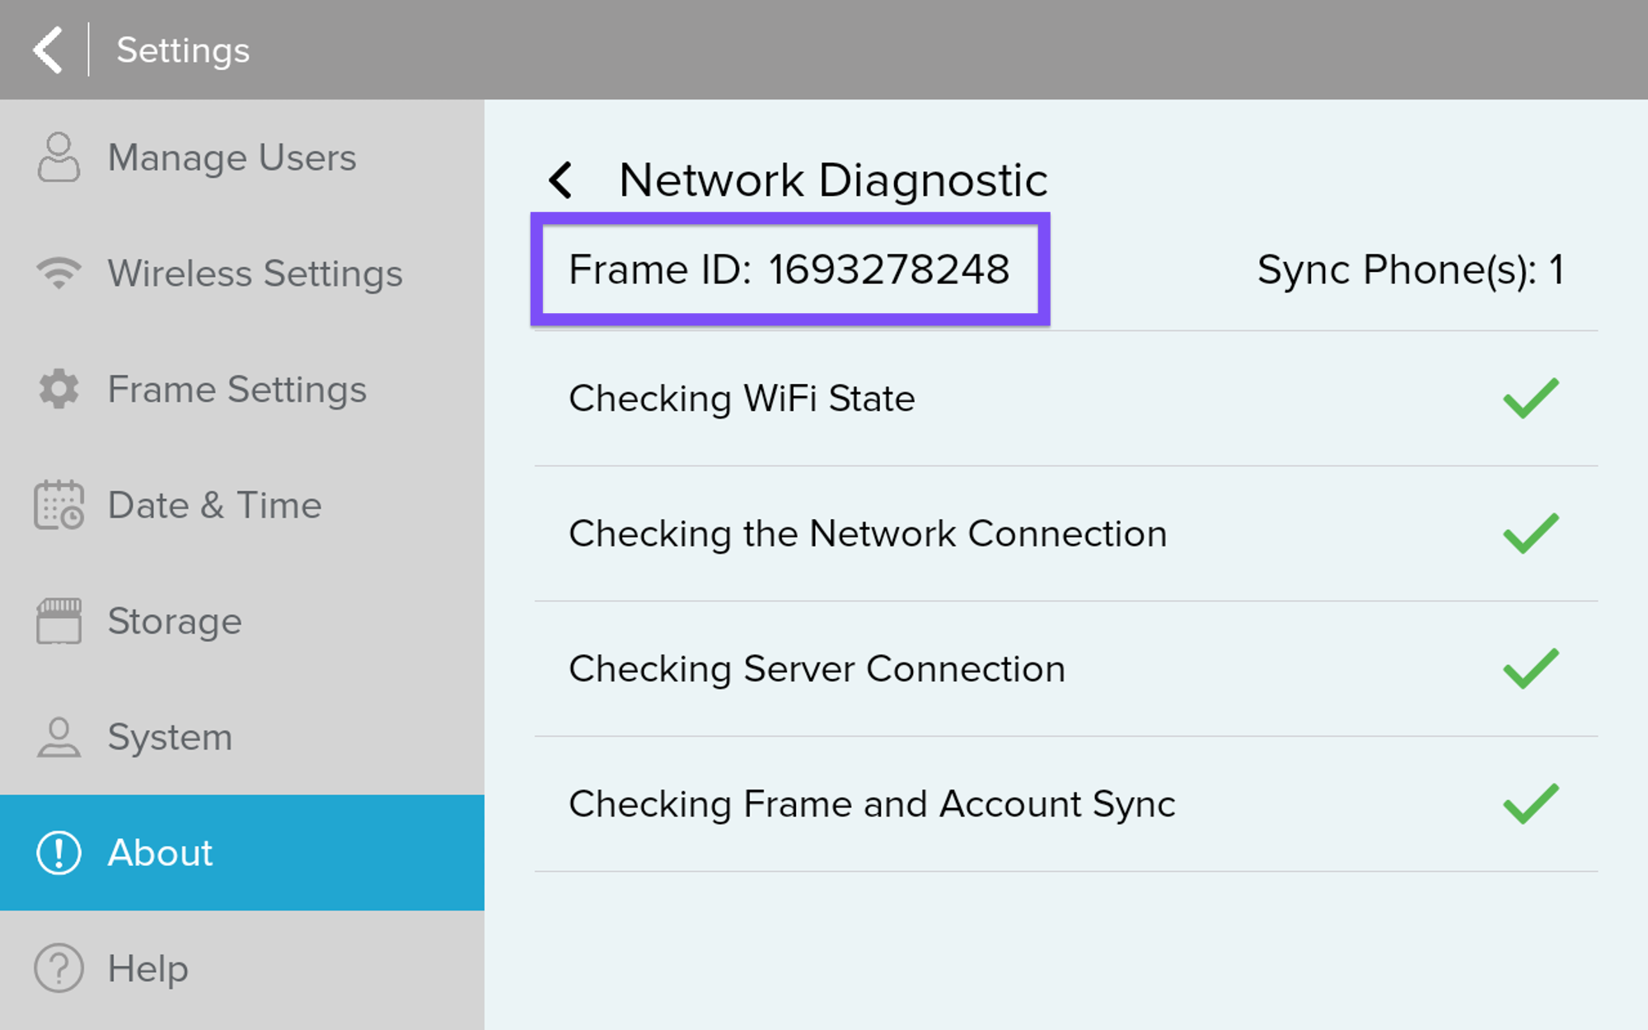Click the Storage SD card icon
Viewport: 1648px width, 1030px height.
(x=59, y=620)
